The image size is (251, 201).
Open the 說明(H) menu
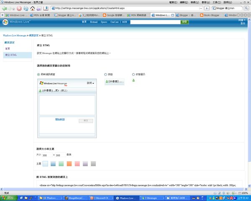pos(228,3)
